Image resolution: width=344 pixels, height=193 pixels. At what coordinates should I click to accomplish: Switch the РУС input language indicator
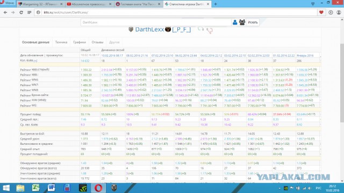coord(318,188)
